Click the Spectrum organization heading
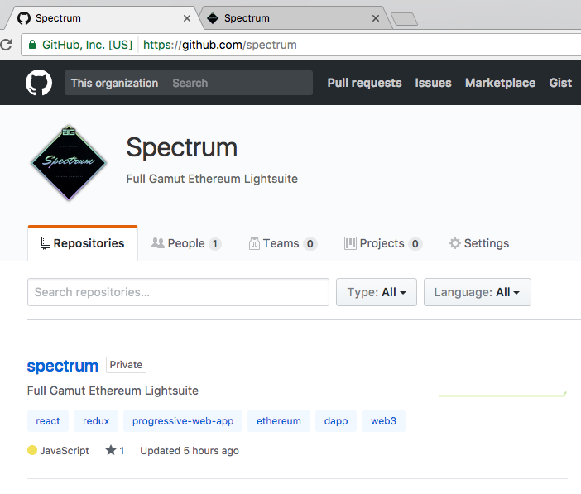The height and width of the screenshot is (494, 581). [182, 147]
